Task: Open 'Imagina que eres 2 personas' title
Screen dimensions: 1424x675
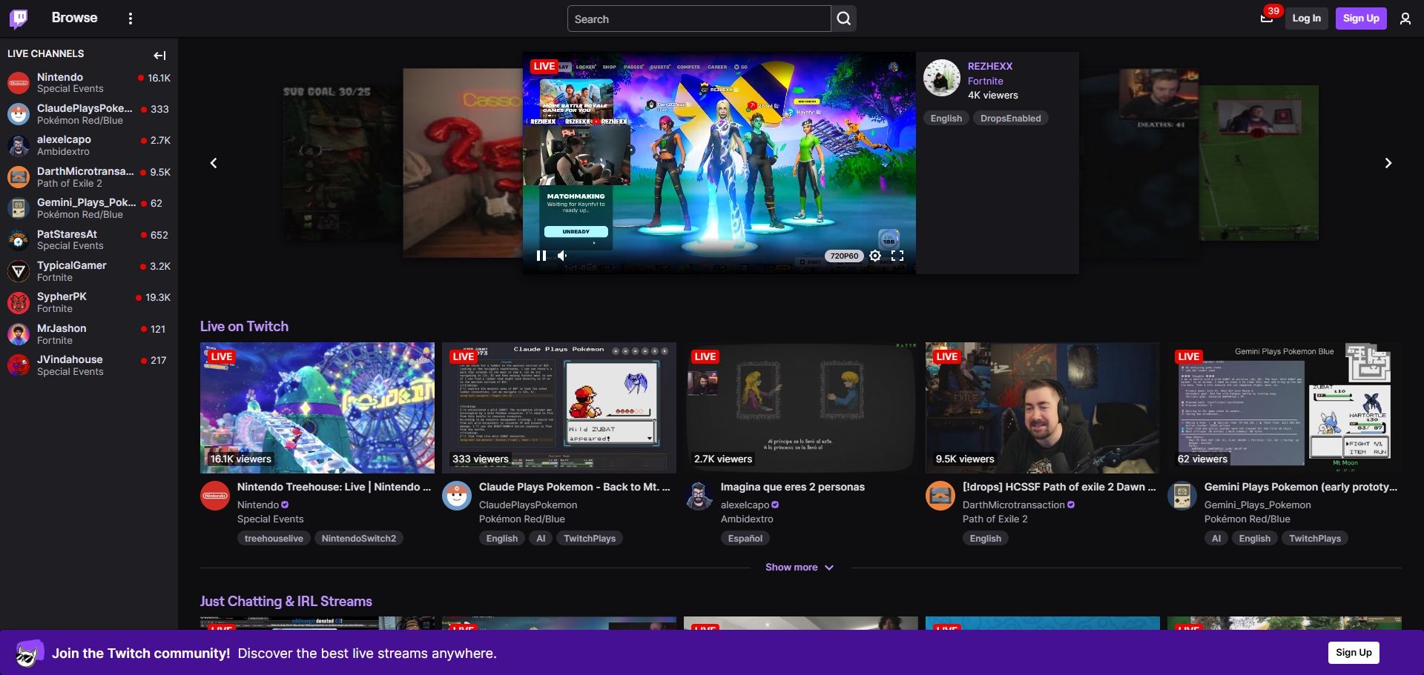Action: (793, 487)
